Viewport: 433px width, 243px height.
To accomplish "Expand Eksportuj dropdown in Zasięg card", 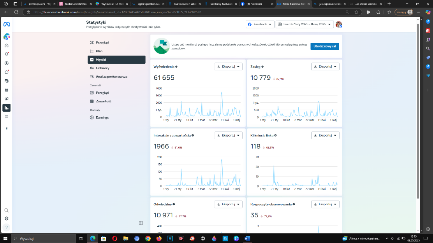I will (x=325, y=66).
